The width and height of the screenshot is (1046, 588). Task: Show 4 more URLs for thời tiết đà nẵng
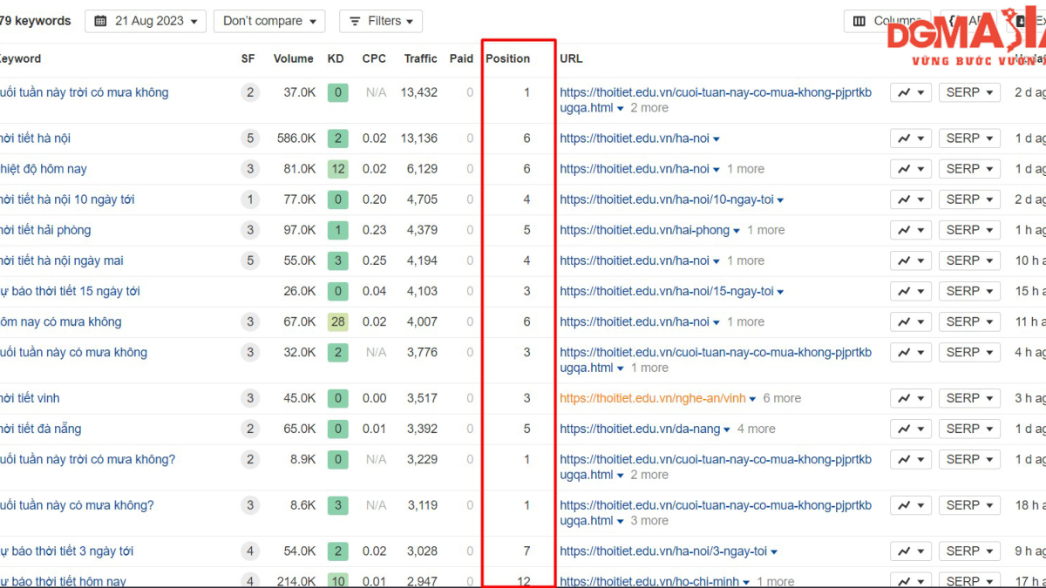(757, 429)
